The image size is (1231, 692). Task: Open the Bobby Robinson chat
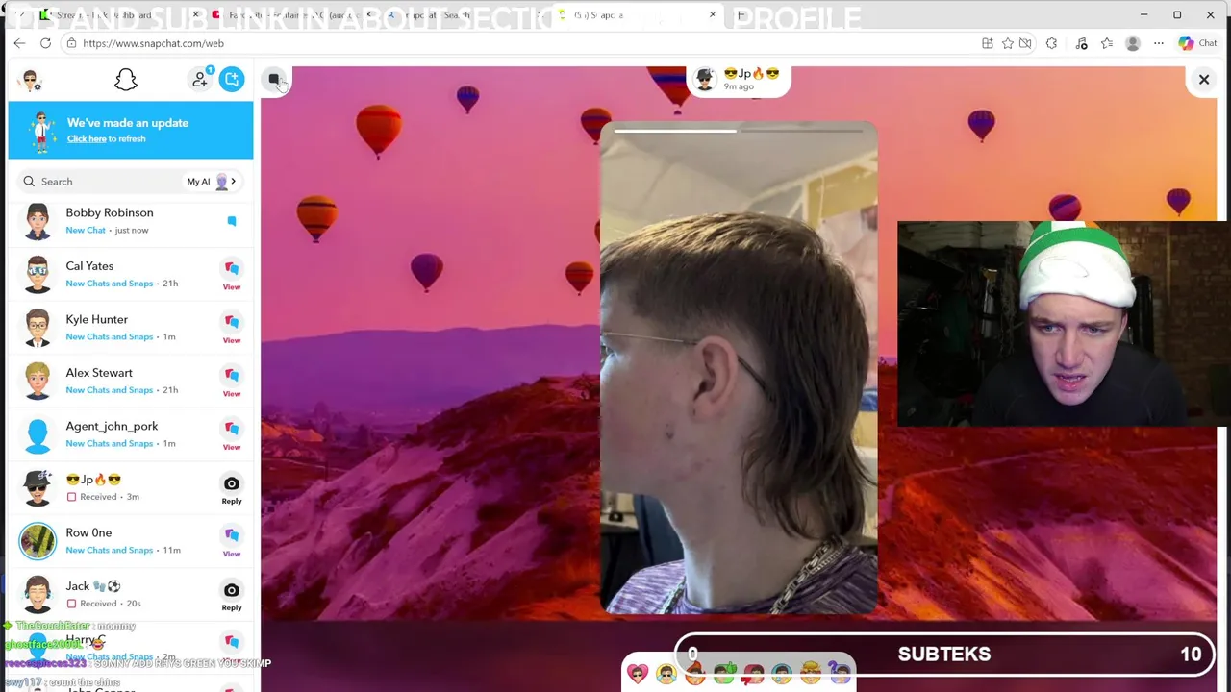[x=131, y=221]
